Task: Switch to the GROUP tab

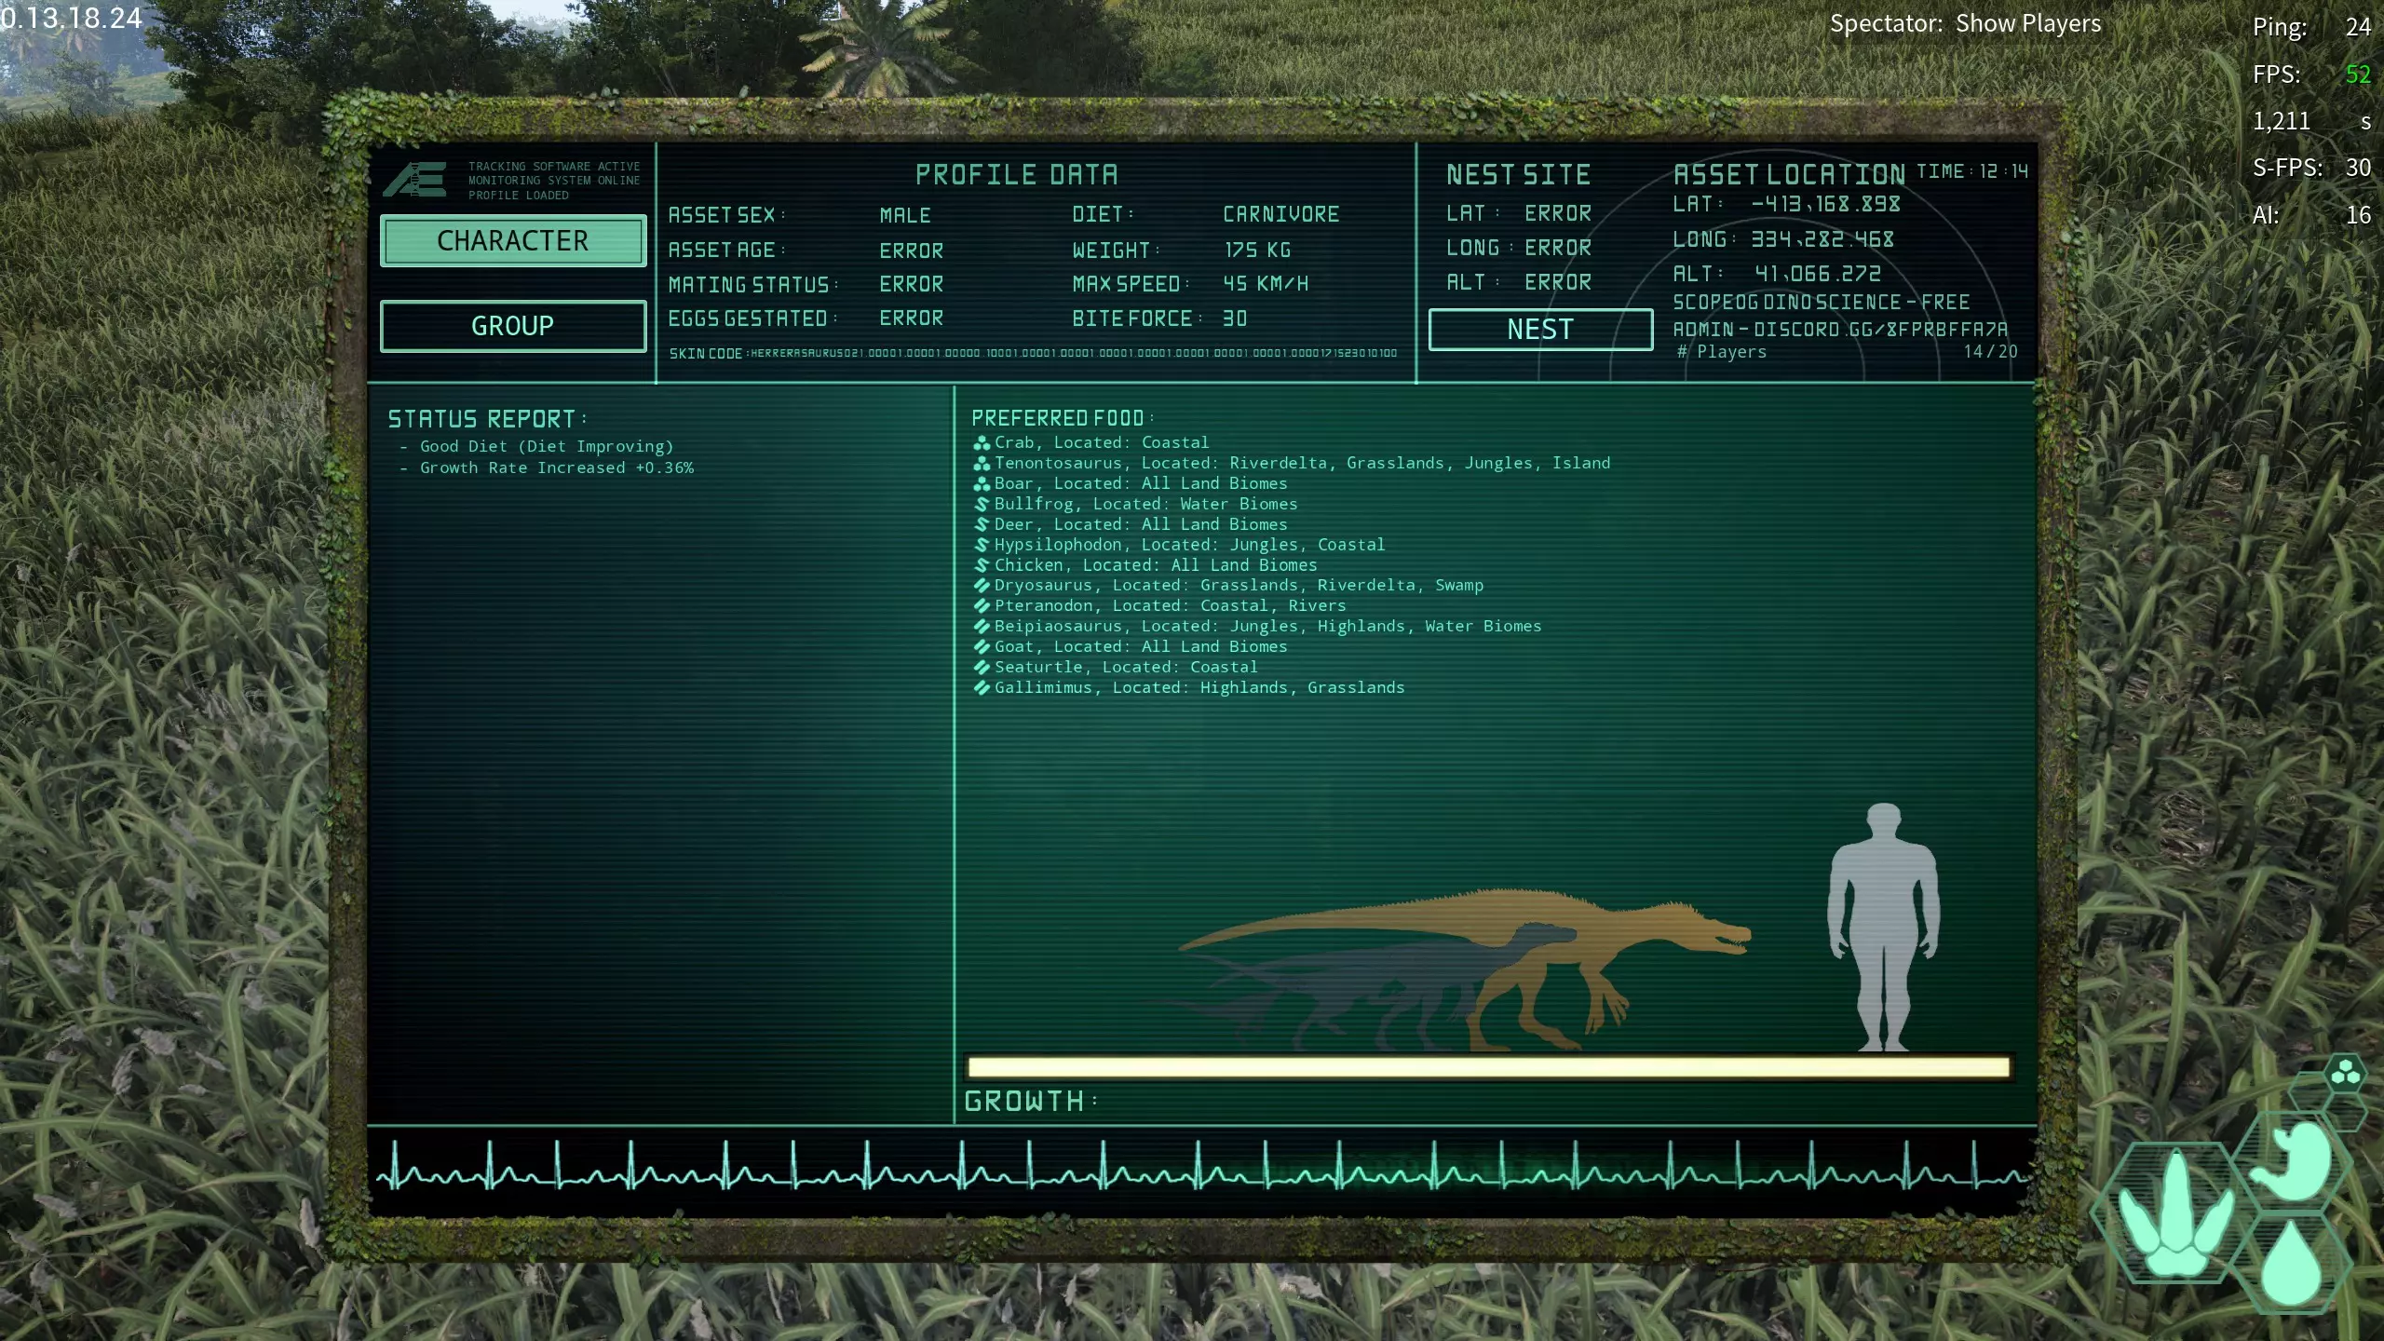Action: click(x=513, y=326)
